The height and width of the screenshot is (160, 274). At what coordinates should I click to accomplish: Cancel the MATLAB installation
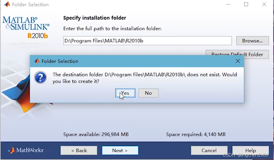click(209, 151)
